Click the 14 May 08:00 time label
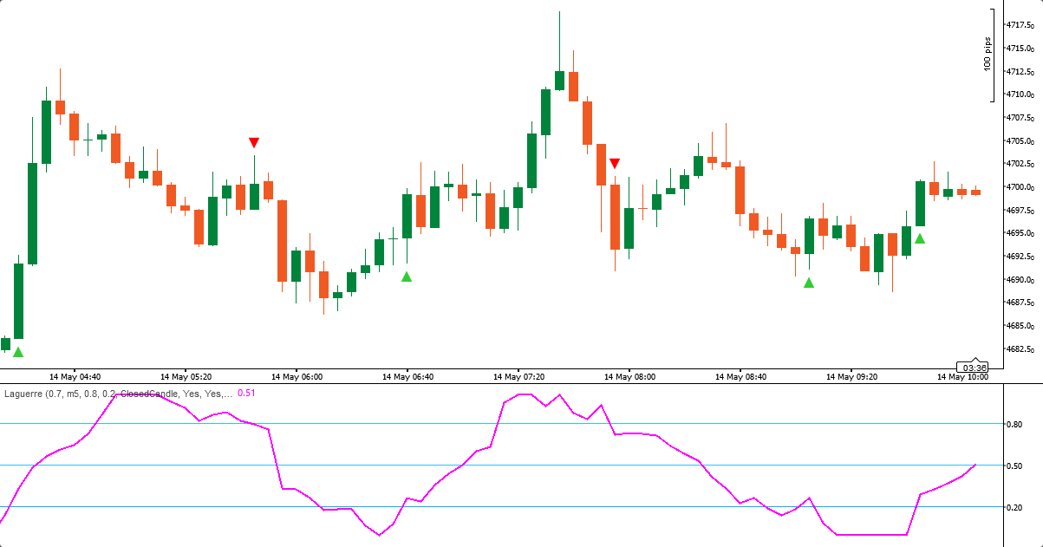Screen dimensions: 1043x547 click(630, 377)
